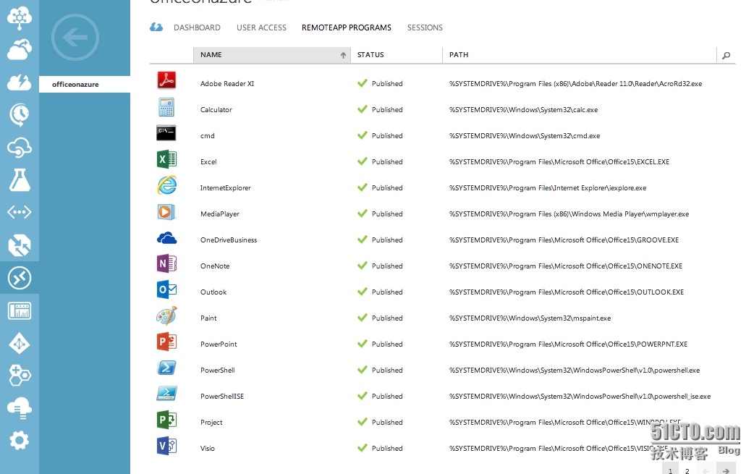The width and height of the screenshot is (754, 474).
Task: Open the quick start cloud icon beside DASHBOARD
Action: coord(156,27)
